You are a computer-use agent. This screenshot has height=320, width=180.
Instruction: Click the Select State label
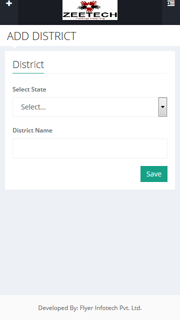click(29, 89)
